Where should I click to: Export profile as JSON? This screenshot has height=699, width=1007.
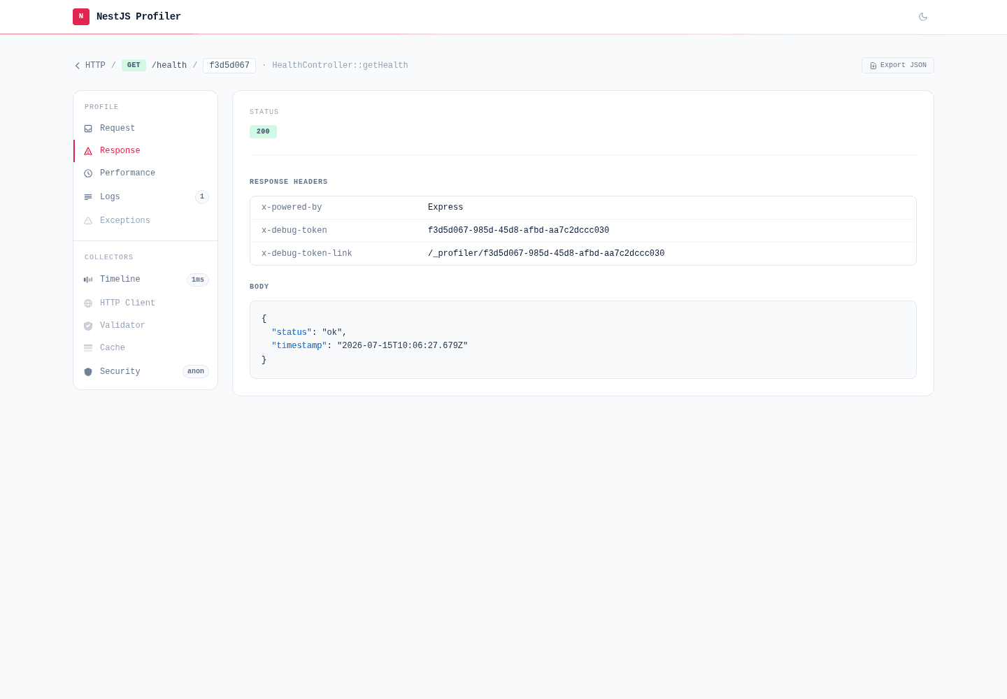coord(898,65)
